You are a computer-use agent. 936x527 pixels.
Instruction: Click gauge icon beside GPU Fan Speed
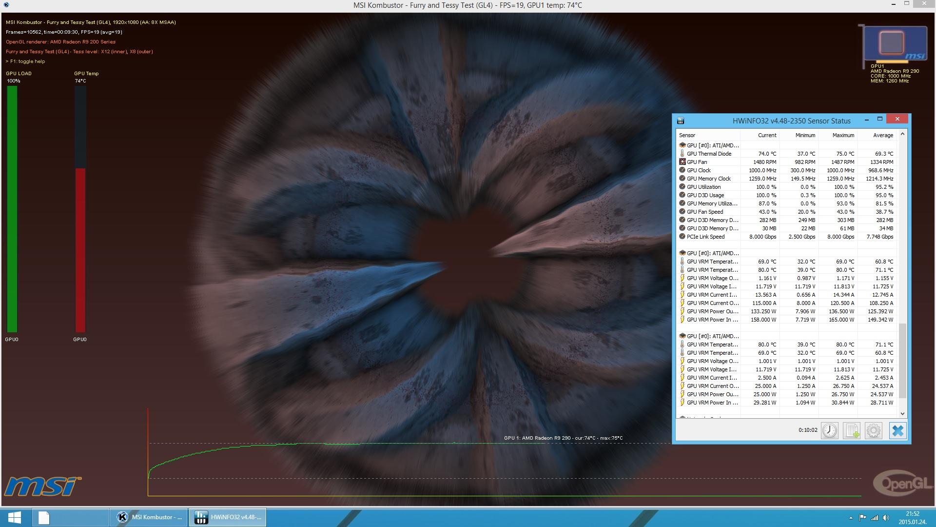point(682,211)
